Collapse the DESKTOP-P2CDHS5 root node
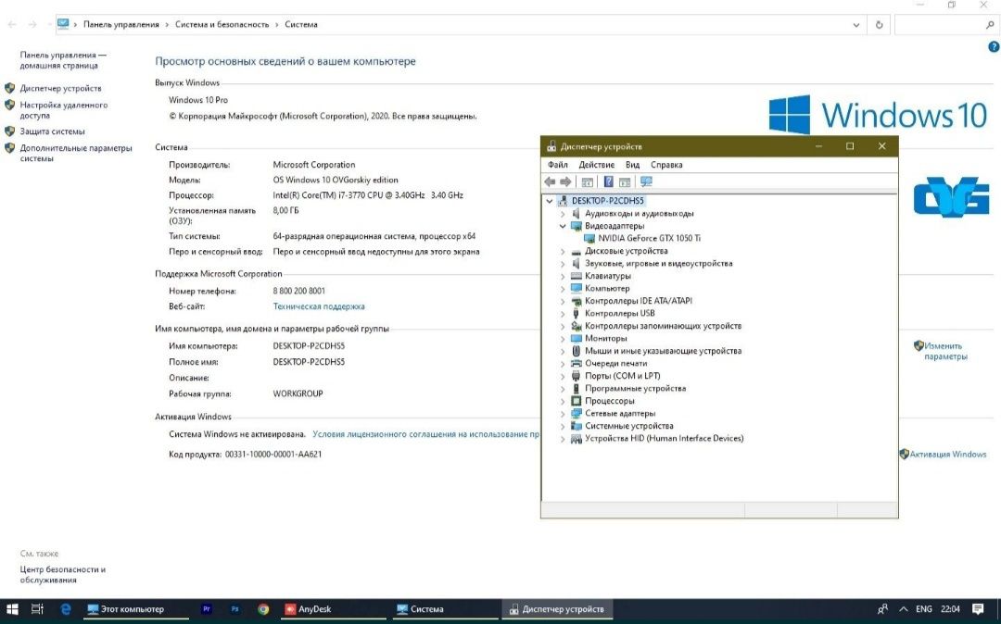1001x624 pixels. point(549,201)
